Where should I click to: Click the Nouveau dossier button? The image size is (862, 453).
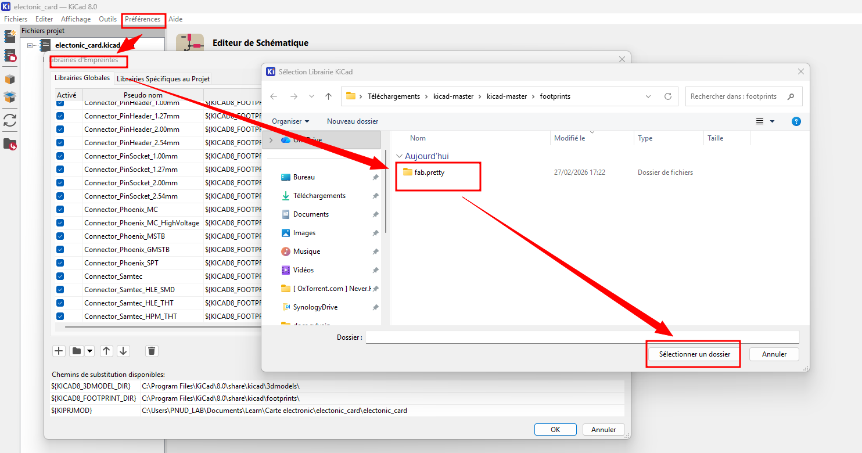click(353, 121)
